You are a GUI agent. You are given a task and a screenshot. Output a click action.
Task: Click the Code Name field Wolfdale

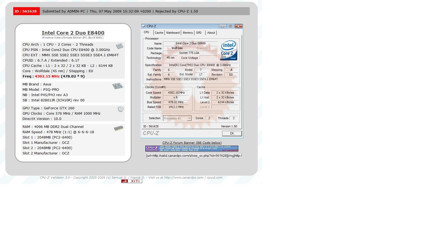pyautogui.click(x=177, y=48)
